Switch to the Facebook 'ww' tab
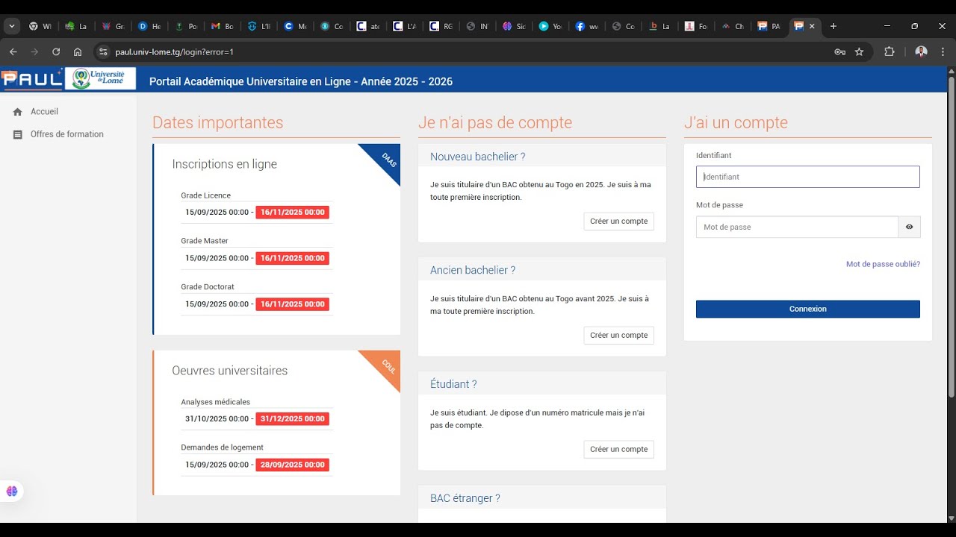 [587, 26]
